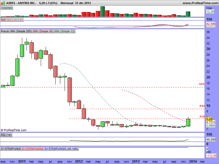This screenshot has height=164, width=219.
Task: Click the Precio panel label
Action: point(5,31)
